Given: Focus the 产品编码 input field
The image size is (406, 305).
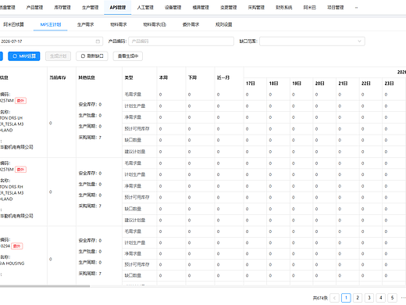Looking at the screenshot, I should (x=181, y=41).
